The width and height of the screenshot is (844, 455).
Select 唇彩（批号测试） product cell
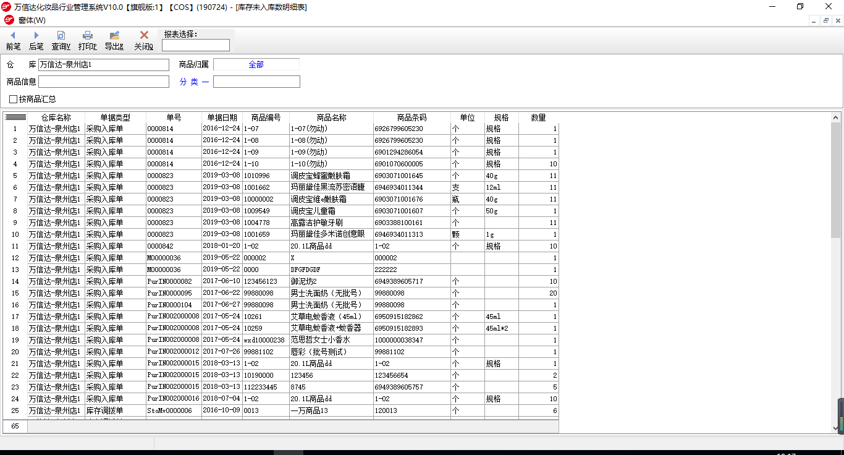point(331,352)
